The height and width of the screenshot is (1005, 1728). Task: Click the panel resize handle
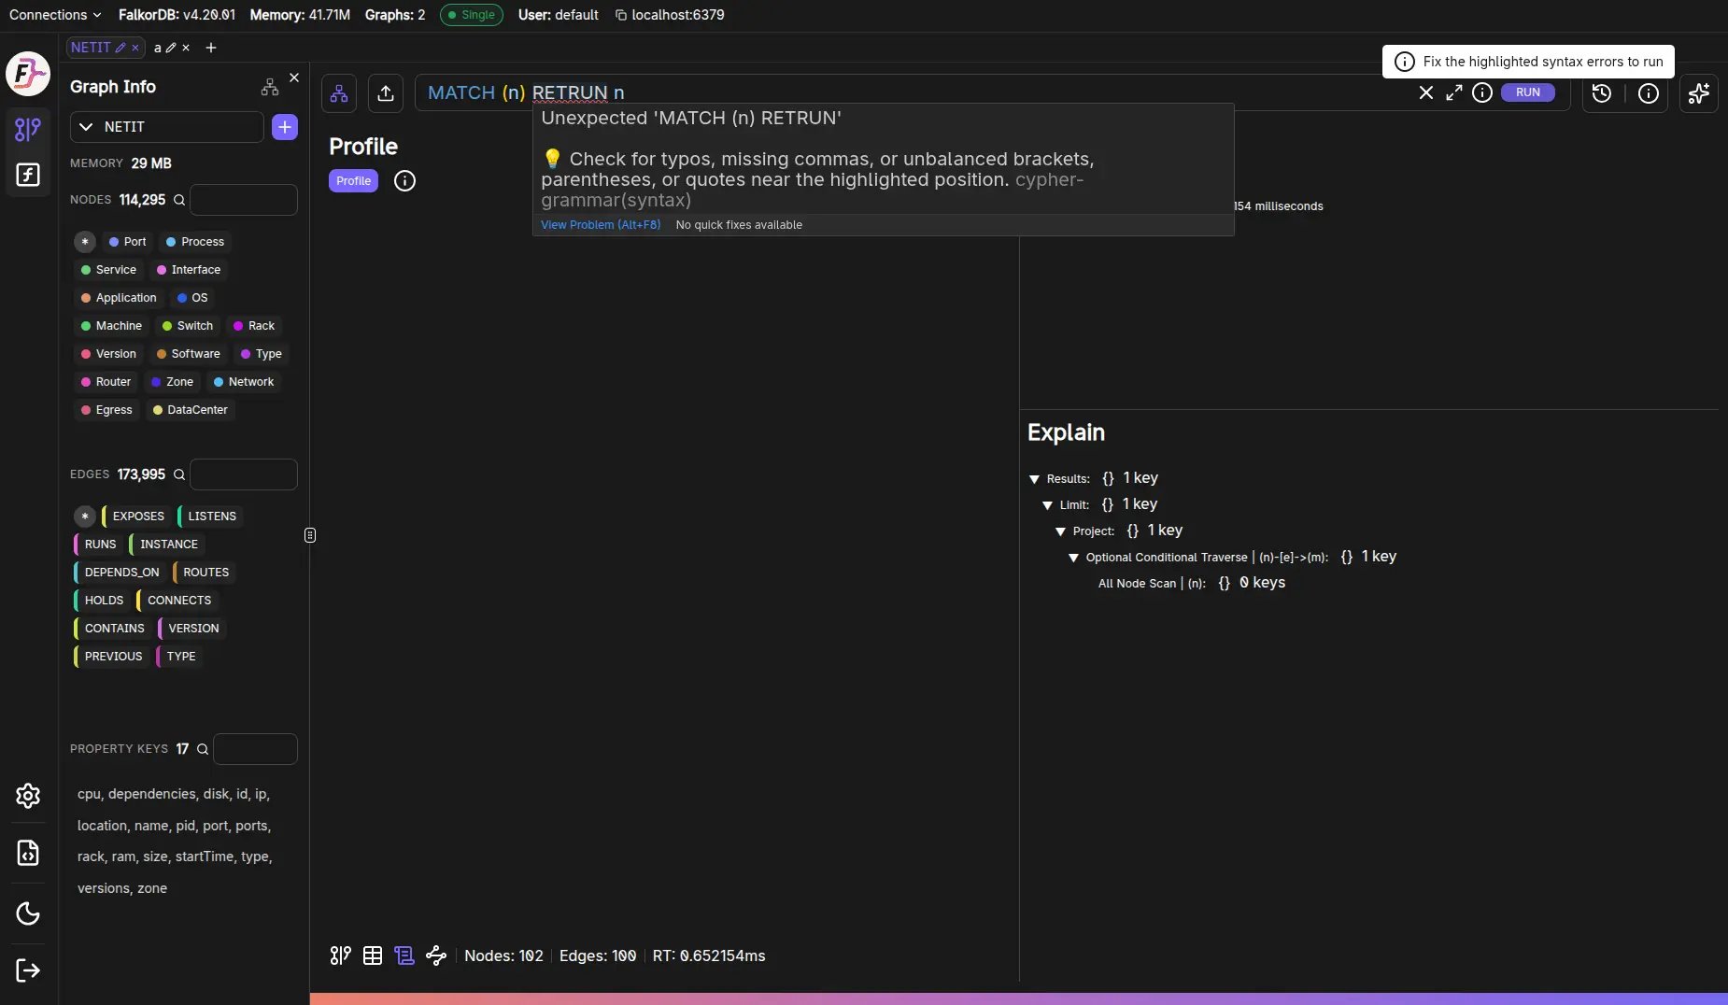pos(310,535)
